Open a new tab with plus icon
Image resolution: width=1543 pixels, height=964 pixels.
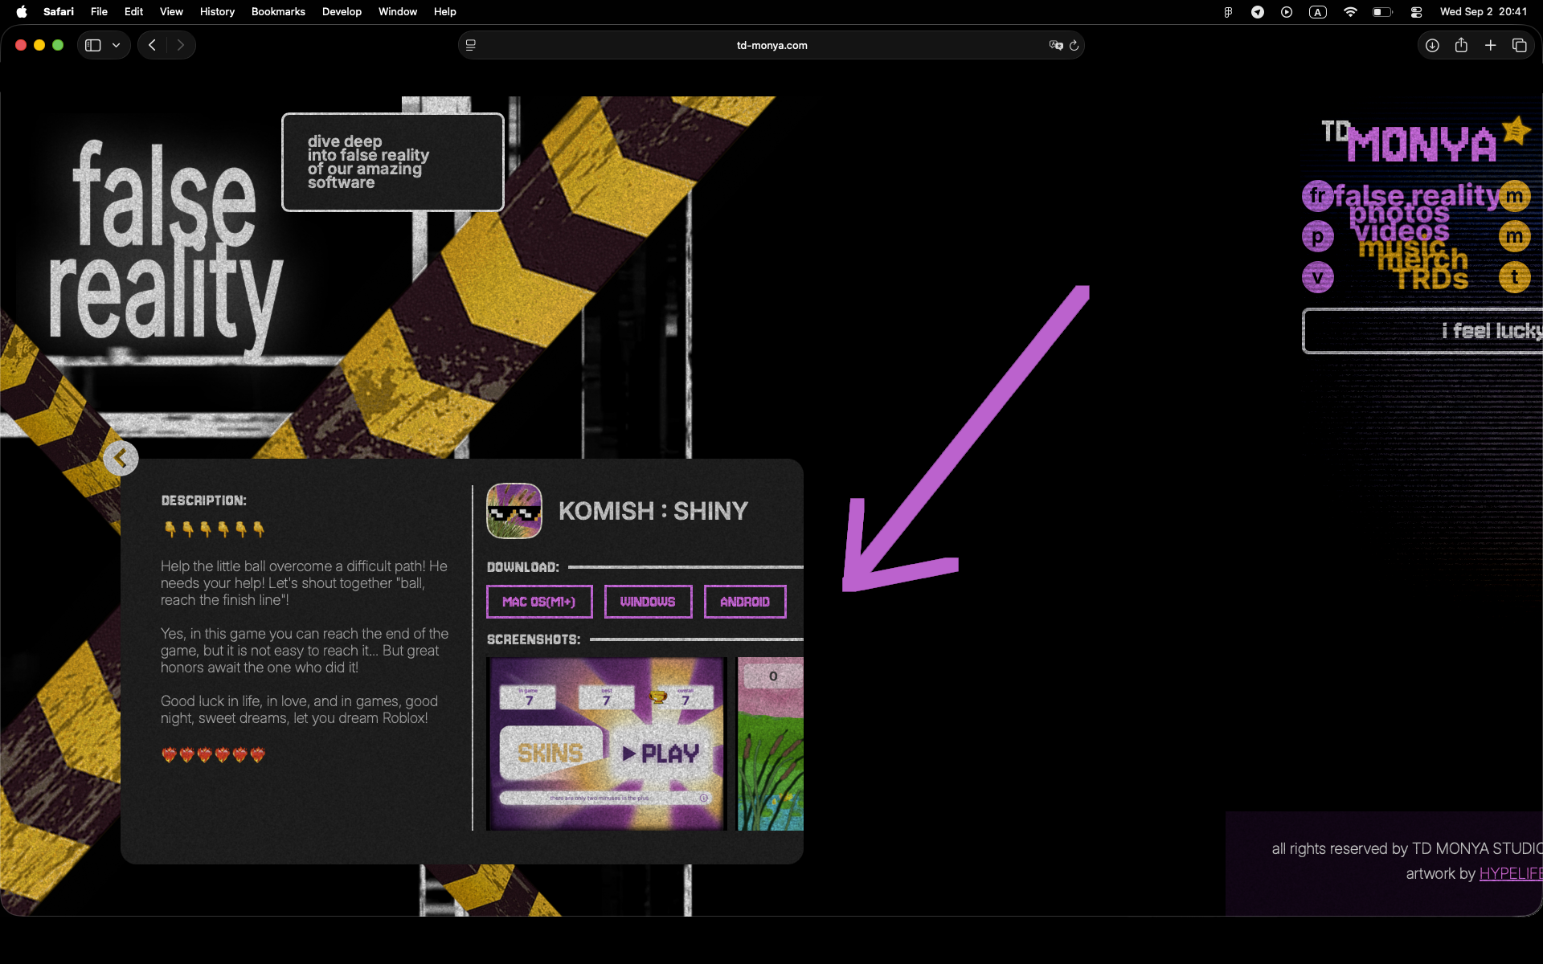click(1490, 46)
